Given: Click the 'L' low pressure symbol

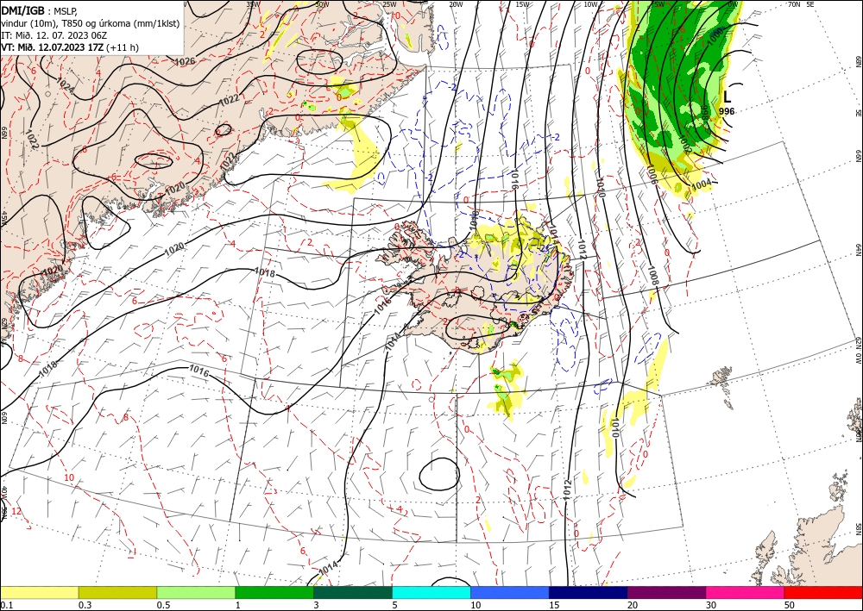Looking at the screenshot, I should [727, 97].
